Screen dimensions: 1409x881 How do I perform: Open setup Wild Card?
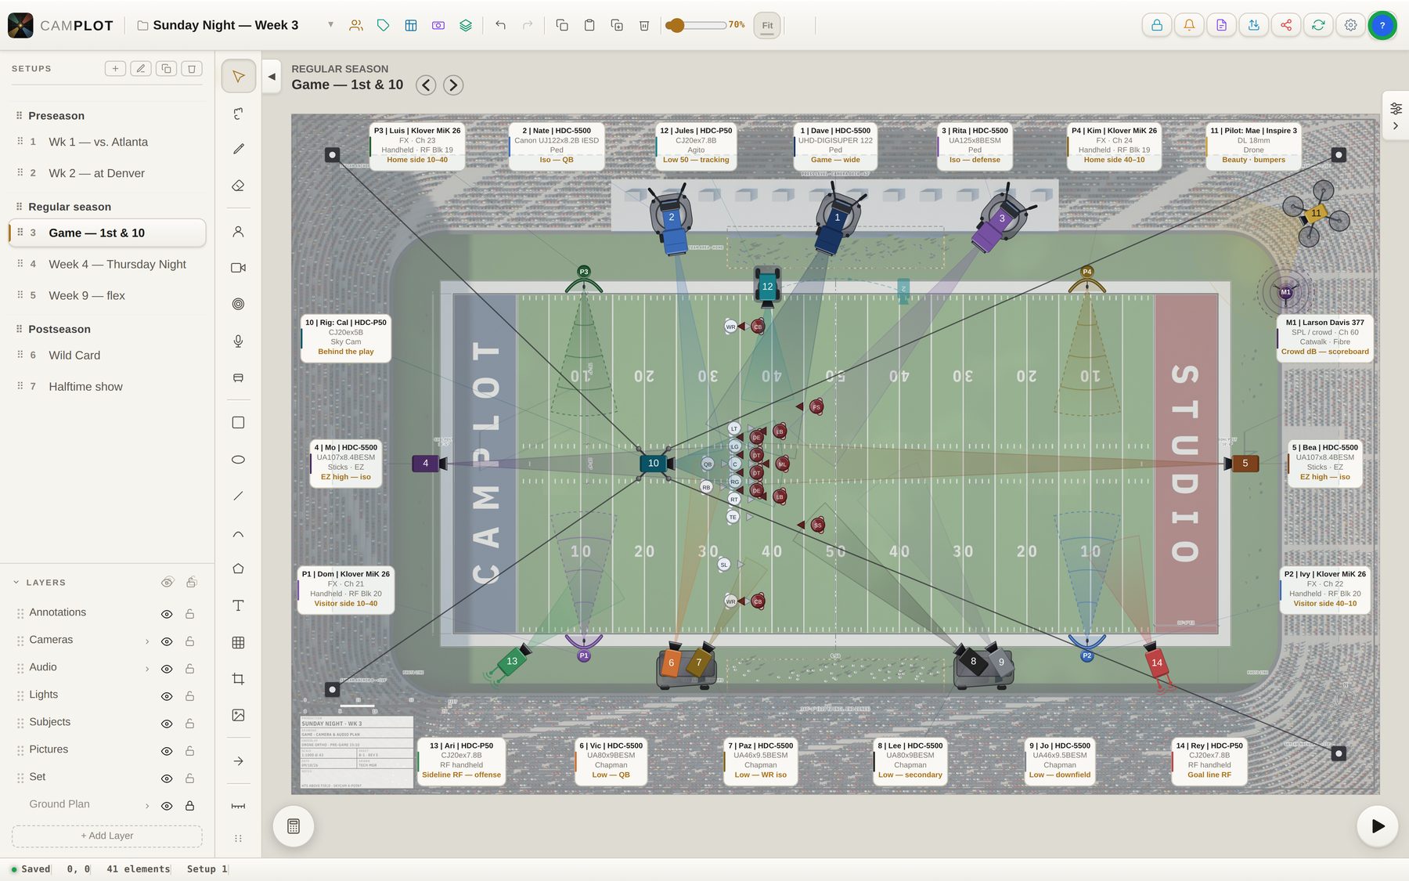point(107,355)
